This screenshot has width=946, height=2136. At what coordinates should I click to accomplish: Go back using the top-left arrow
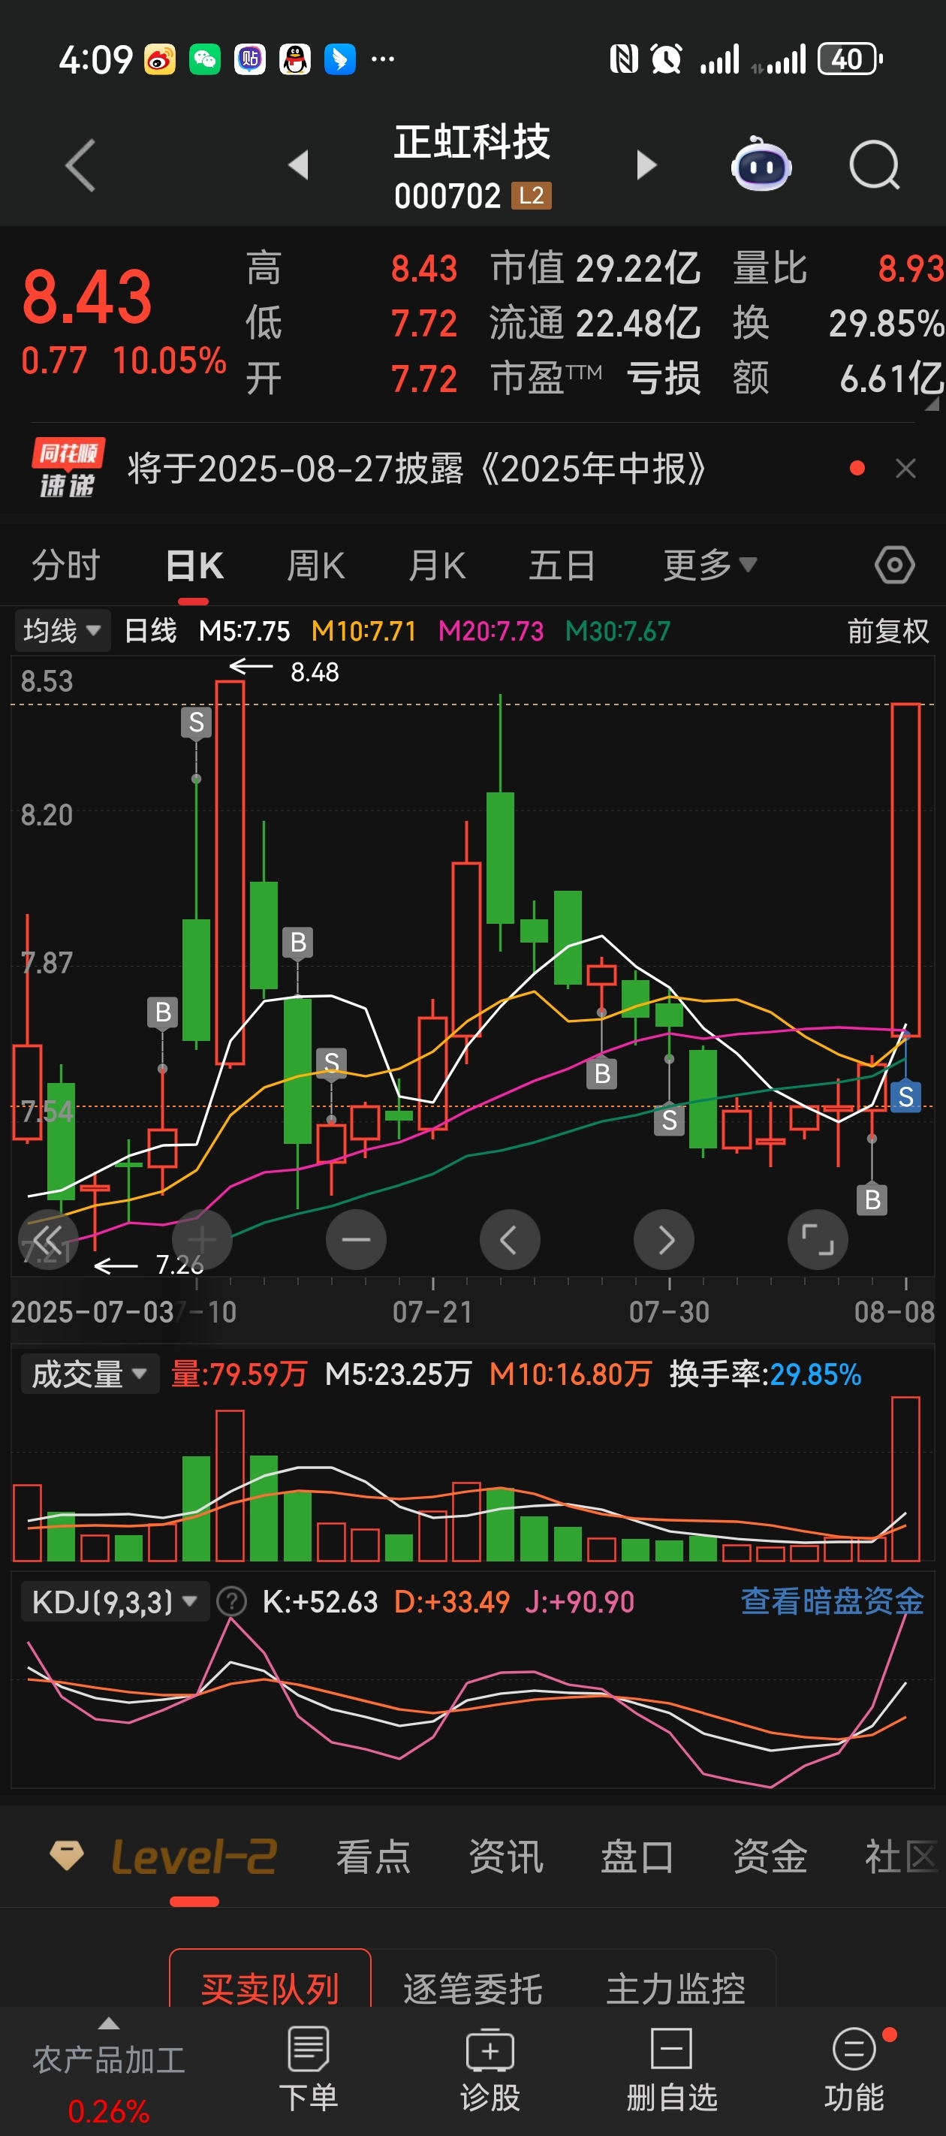coord(80,165)
